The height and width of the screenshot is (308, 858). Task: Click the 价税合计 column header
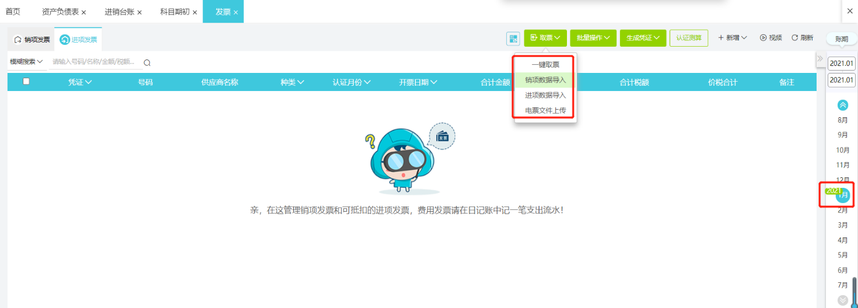pos(723,82)
